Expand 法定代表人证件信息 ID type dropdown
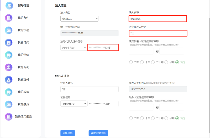The width and height of the screenshot is (210, 138). coord(73,48)
